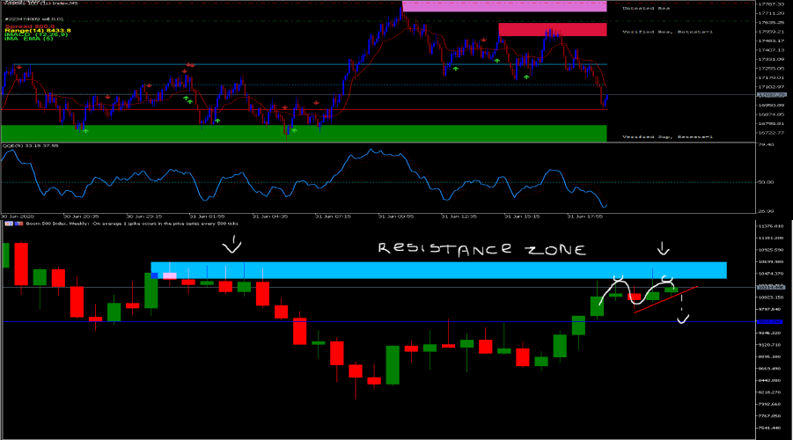Select the 'Untested Res' zone label
The image size is (793, 440).
point(646,8)
